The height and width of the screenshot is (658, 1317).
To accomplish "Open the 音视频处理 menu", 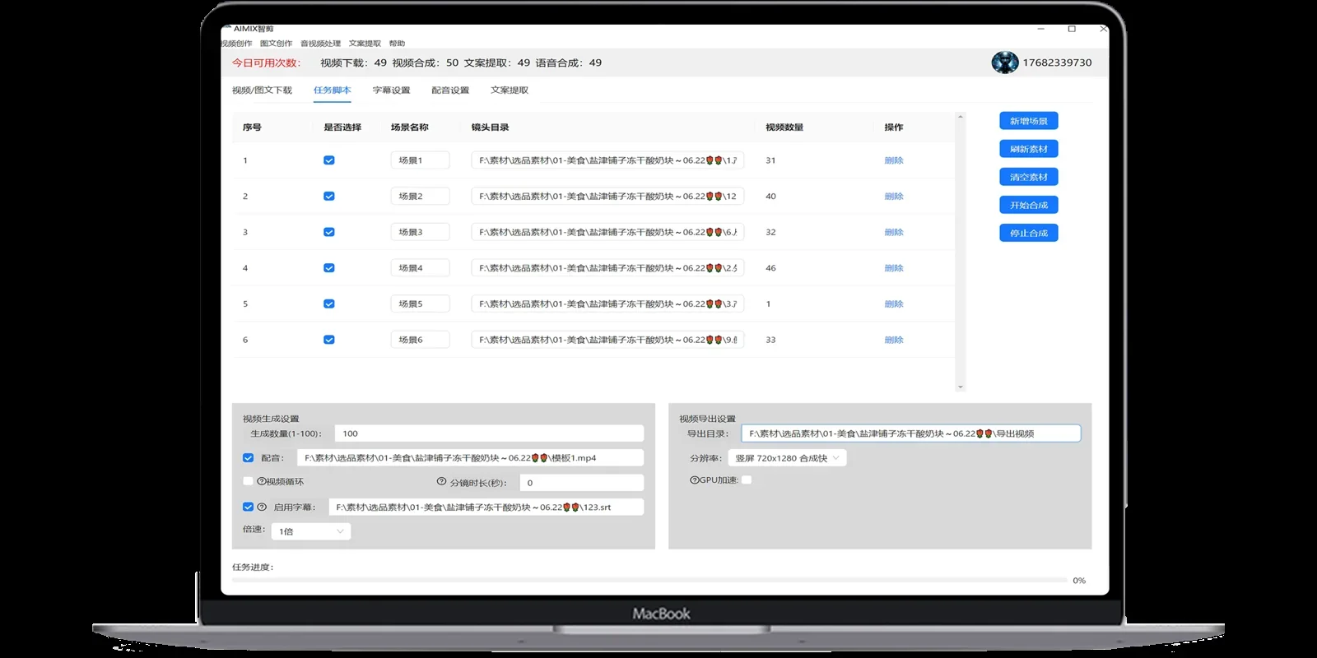I will coord(320,44).
